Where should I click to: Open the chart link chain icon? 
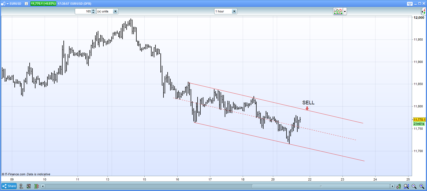coord(21,186)
